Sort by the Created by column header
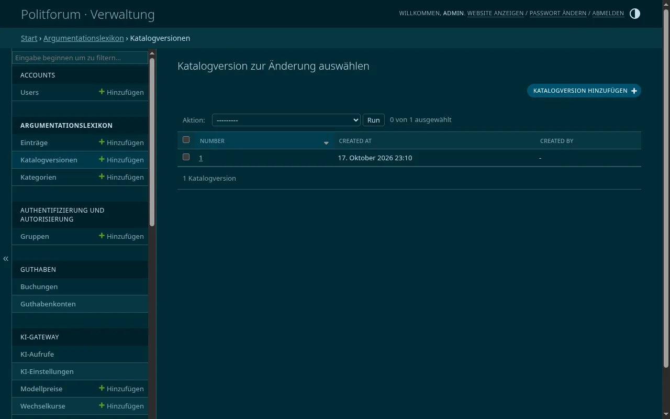Viewport: 670px width, 419px height. pyautogui.click(x=556, y=141)
